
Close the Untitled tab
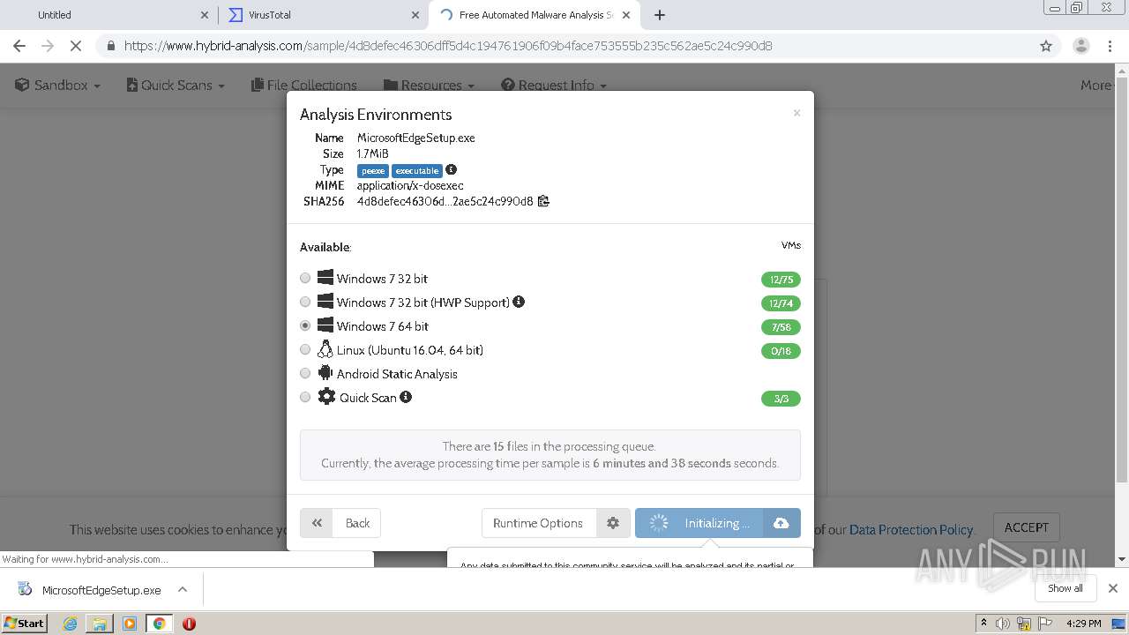click(x=205, y=15)
